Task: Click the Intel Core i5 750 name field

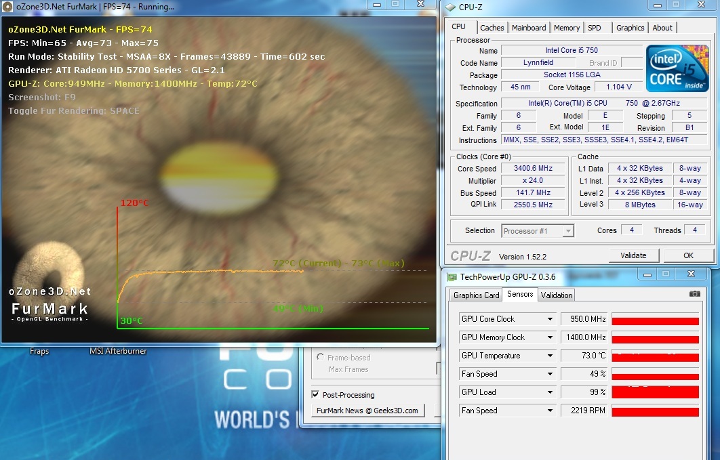Action: tap(572, 50)
